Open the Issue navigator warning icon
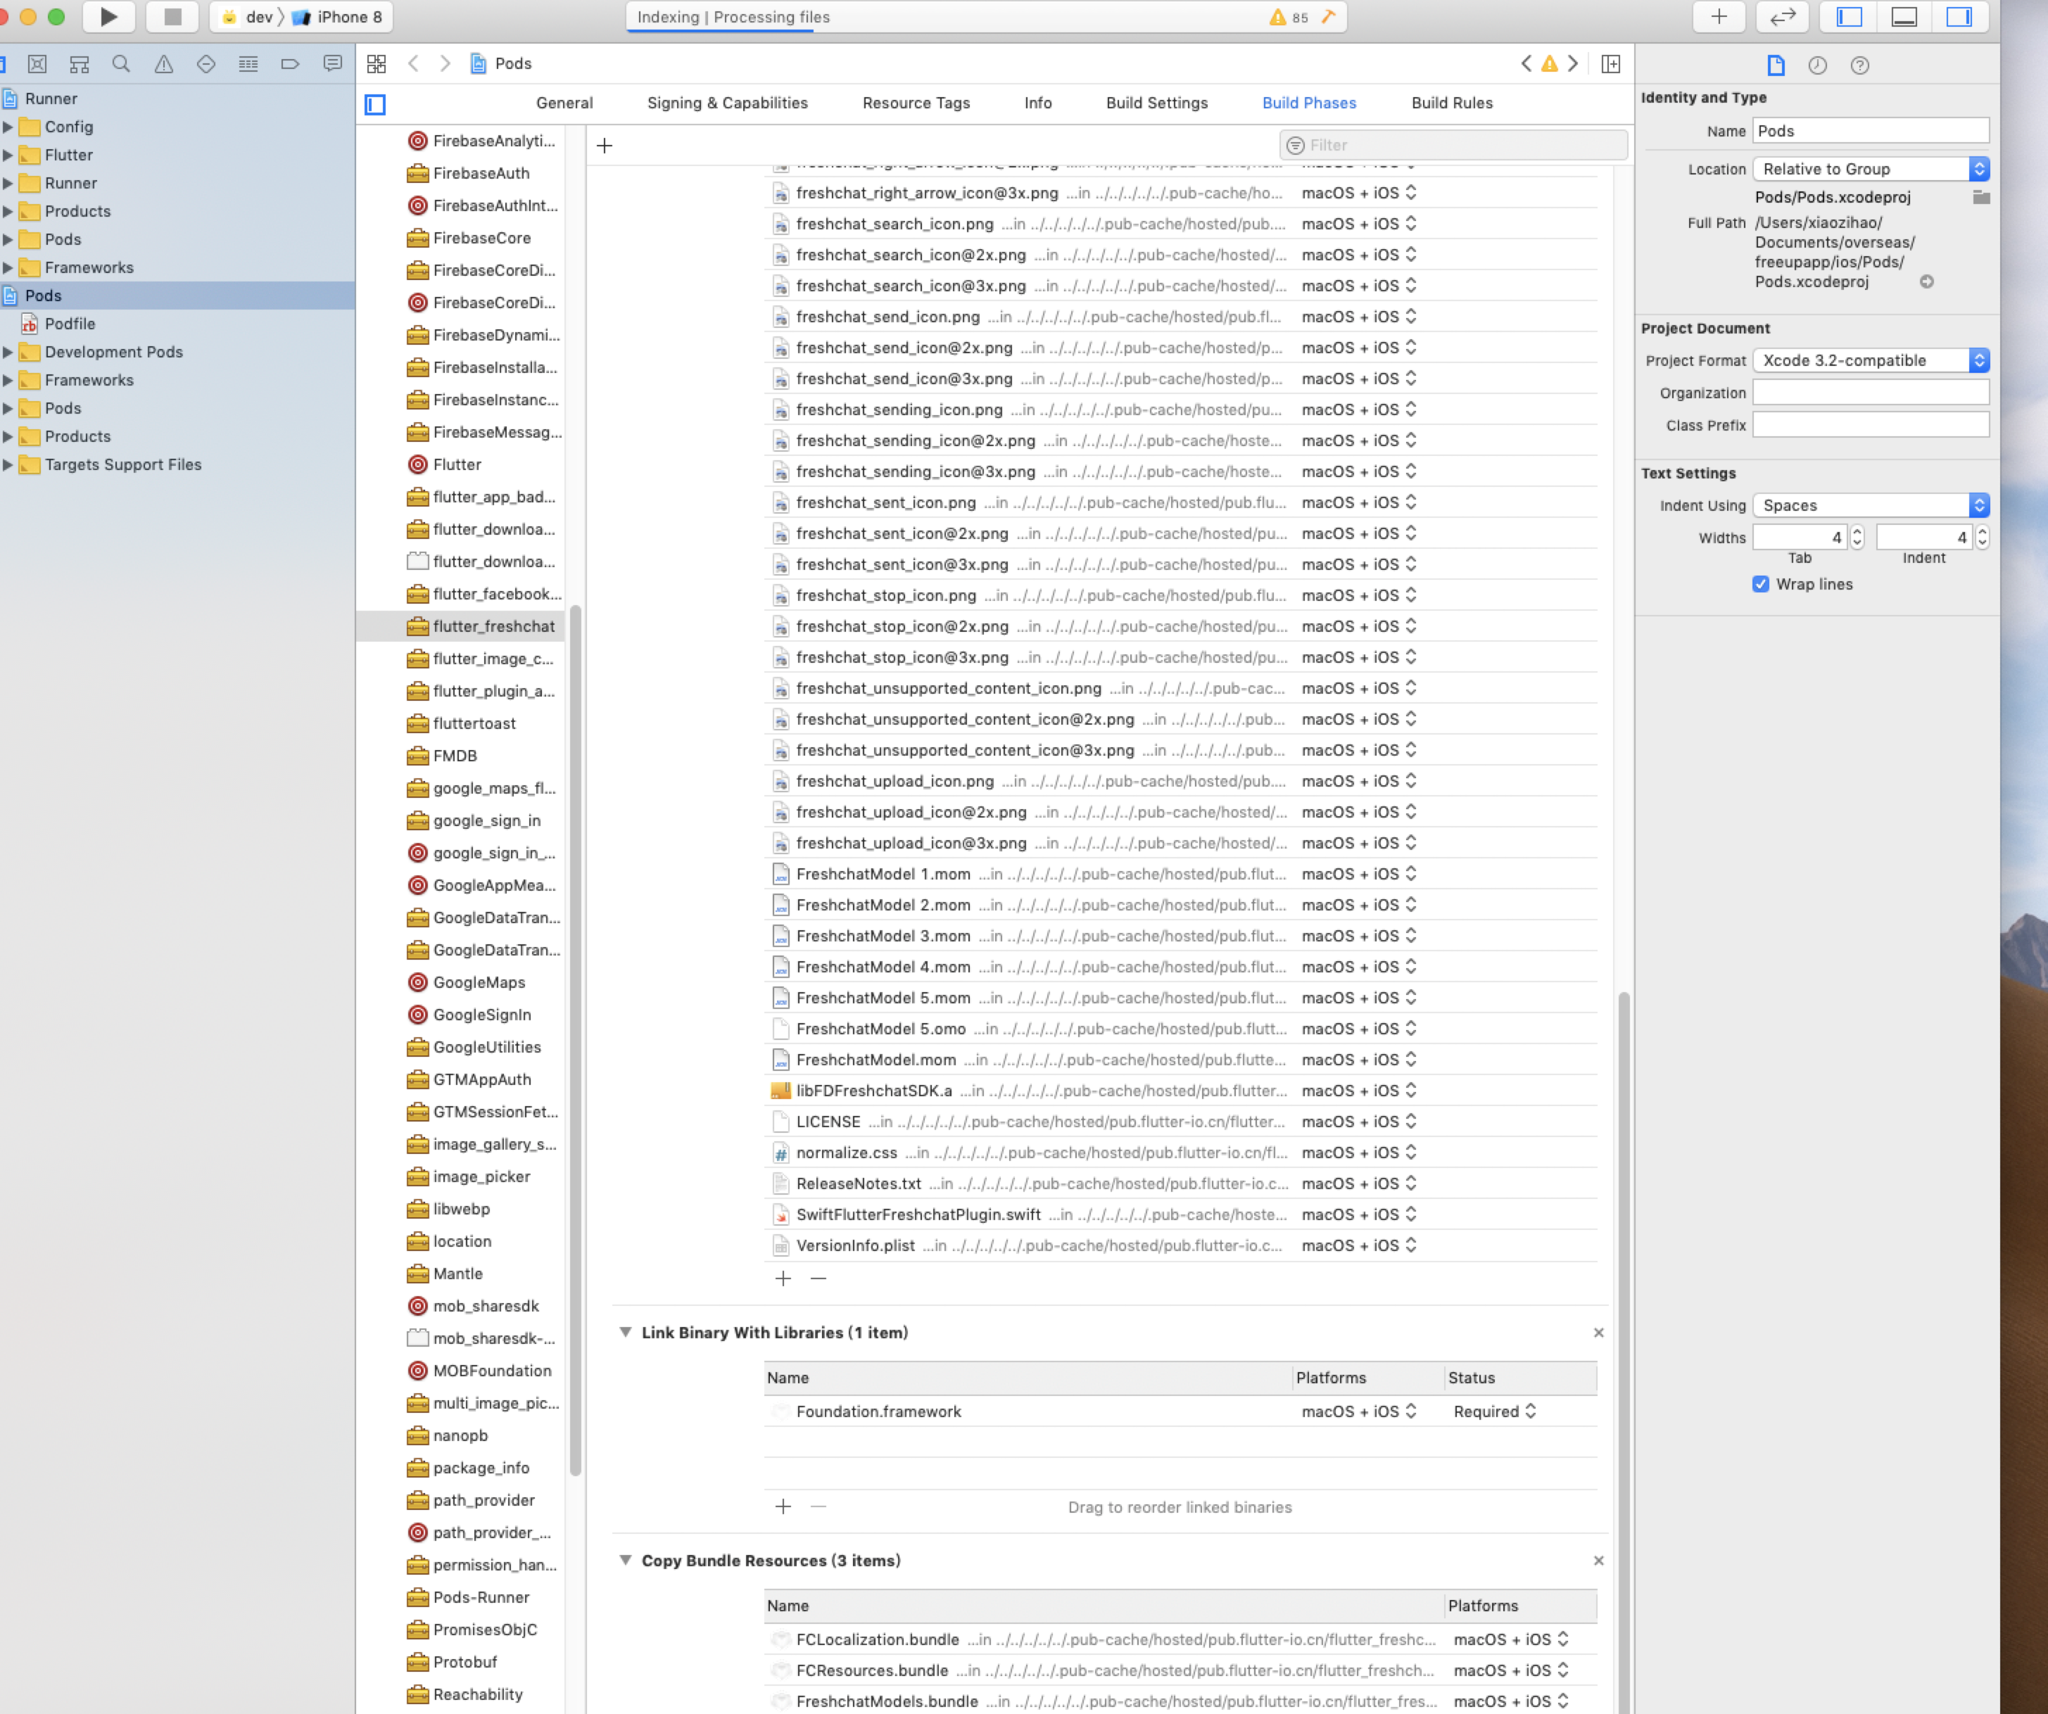This screenshot has height=1714, width=2048. pos(164,64)
